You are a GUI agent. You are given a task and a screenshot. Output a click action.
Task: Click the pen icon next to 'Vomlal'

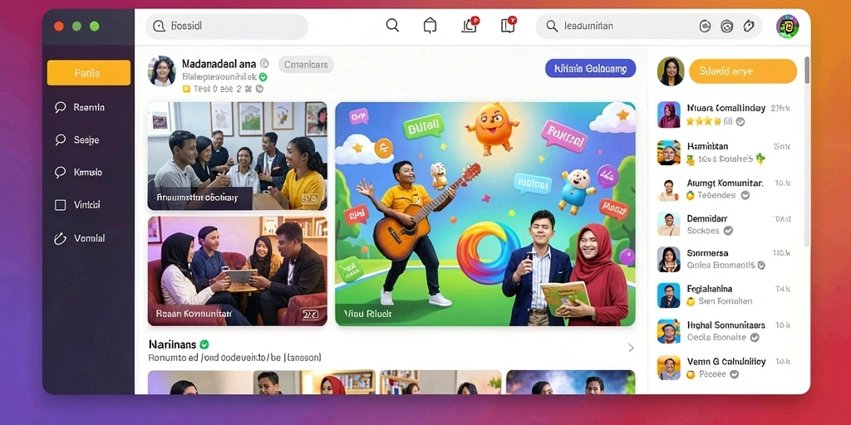tap(60, 238)
